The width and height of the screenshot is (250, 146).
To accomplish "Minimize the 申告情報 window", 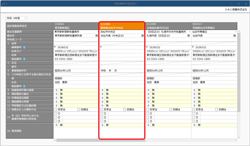I will pyautogui.click(x=231, y=4).
